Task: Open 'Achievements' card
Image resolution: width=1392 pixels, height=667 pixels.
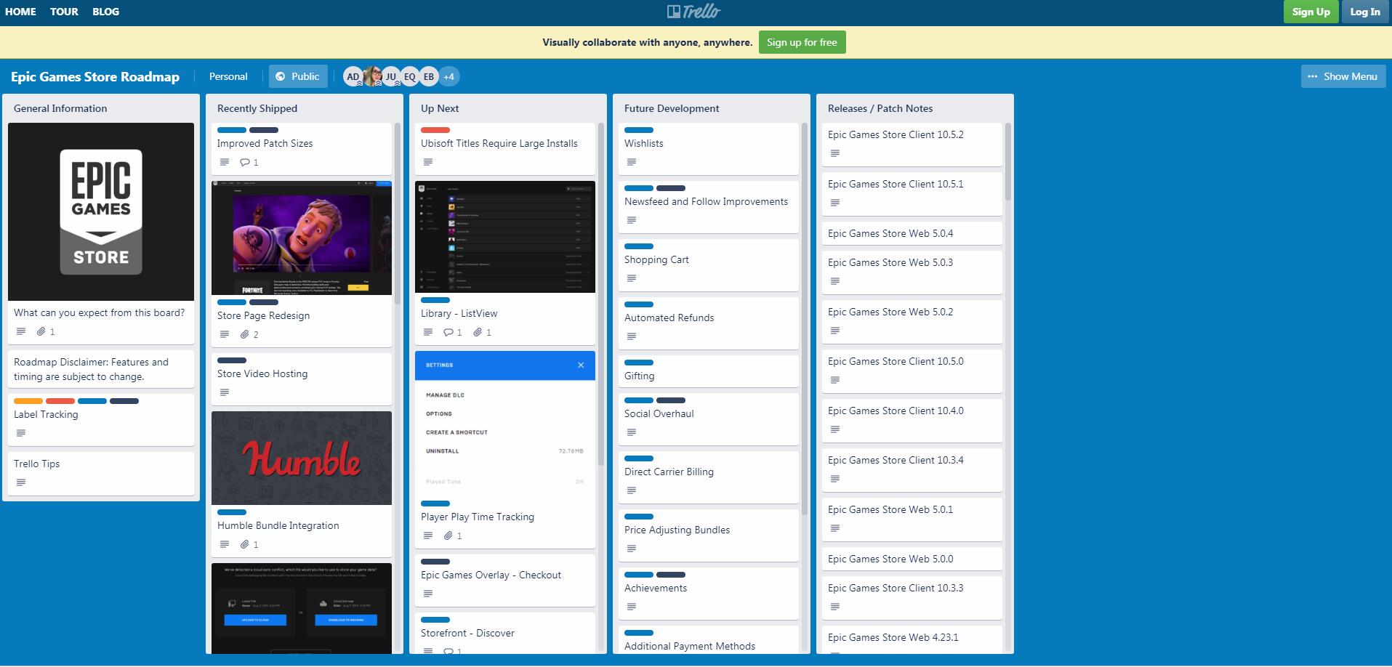Action: (709, 594)
